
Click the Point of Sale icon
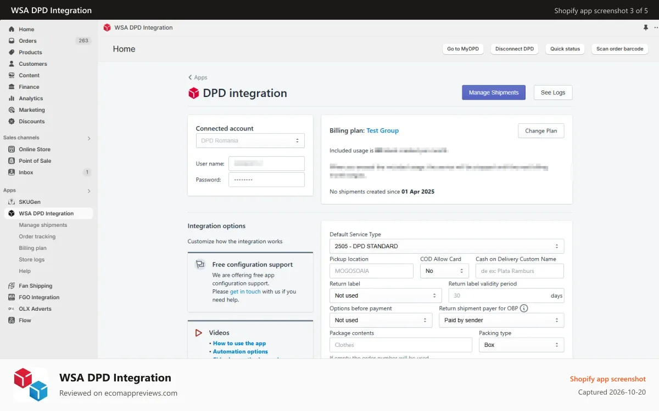pos(12,161)
